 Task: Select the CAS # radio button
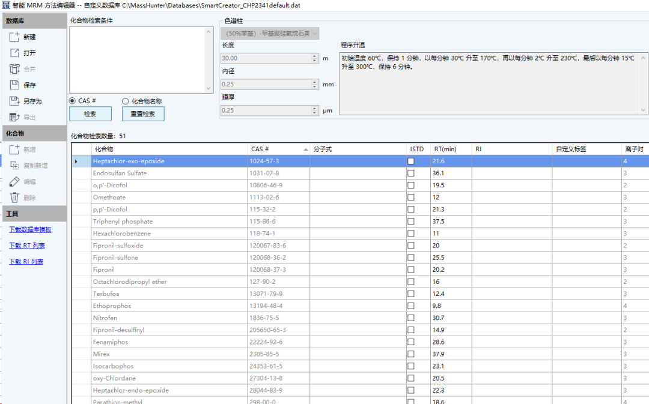[x=73, y=101]
